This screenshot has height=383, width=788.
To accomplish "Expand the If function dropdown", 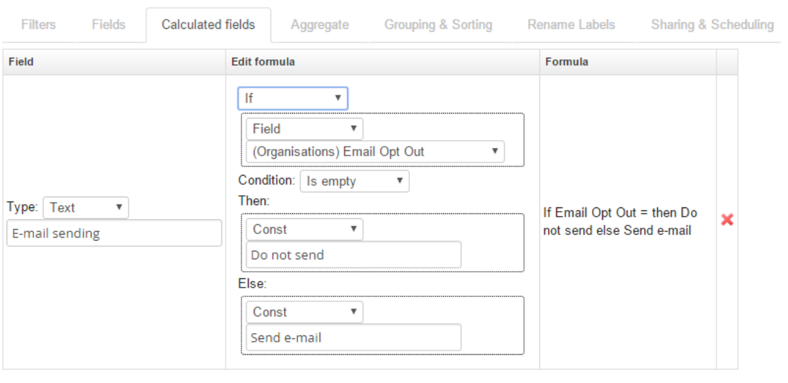I will click(x=293, y=98).
